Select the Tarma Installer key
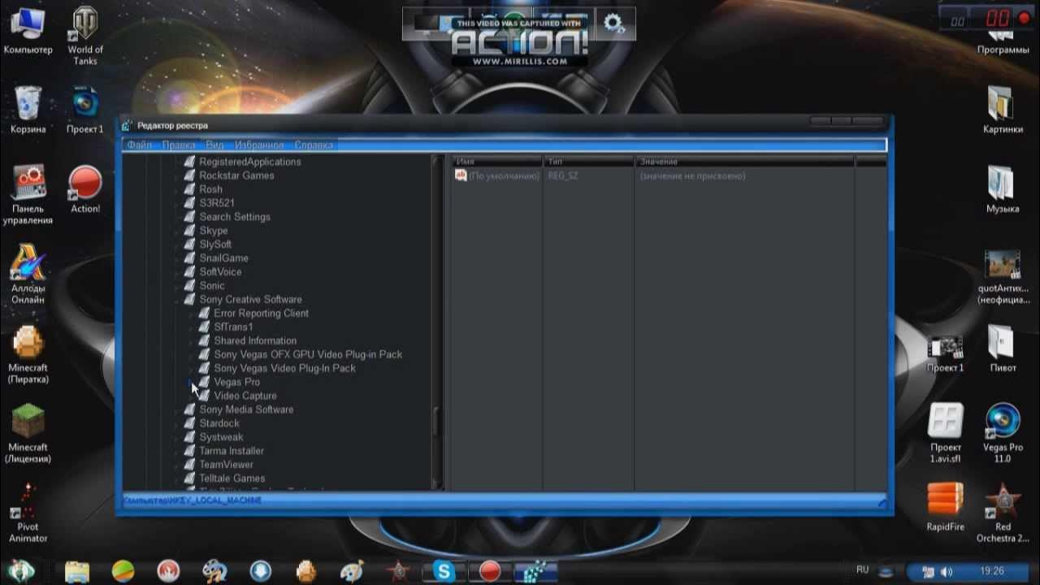Screen dimensions: 1040x585 coord(232,451)
